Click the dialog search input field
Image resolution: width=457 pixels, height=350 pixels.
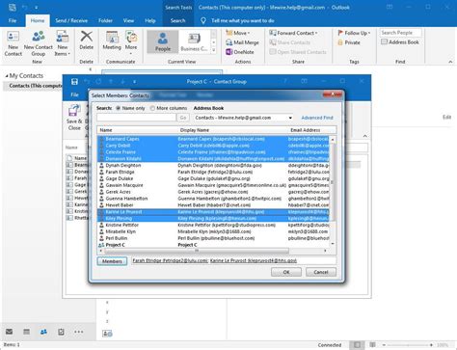(x=137, y=118)
